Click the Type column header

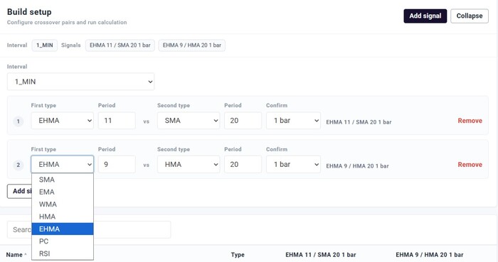238,255
